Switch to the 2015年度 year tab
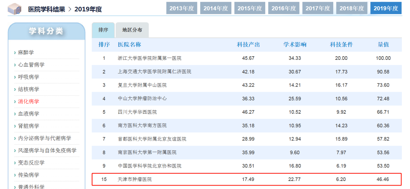 click(x=250, y=8)
